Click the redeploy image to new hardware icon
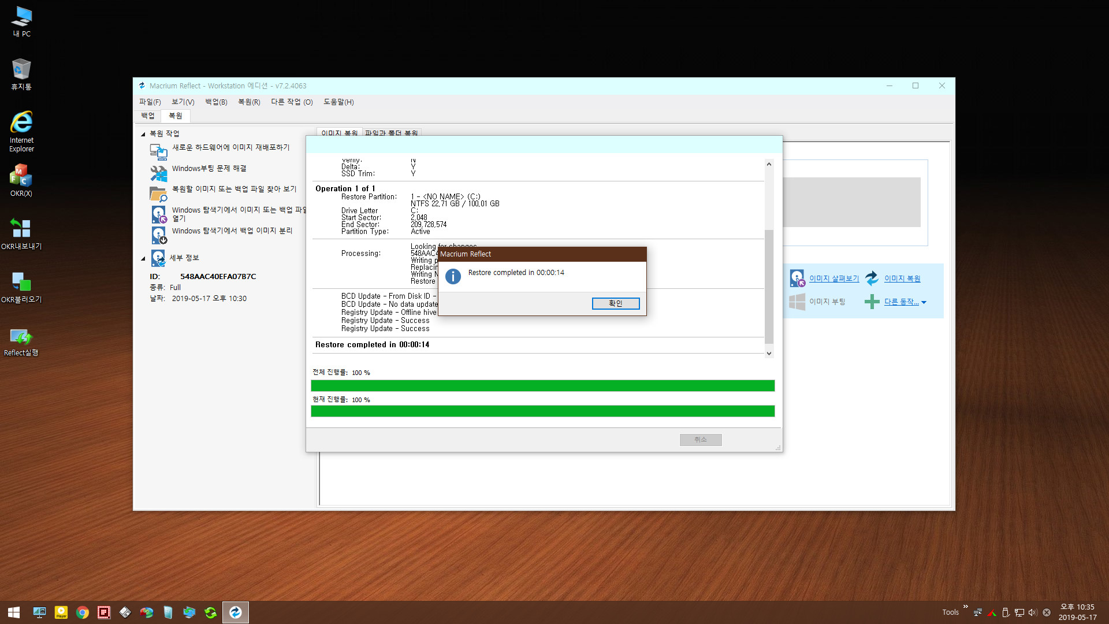1109x624 pixels. coord(158,151)
